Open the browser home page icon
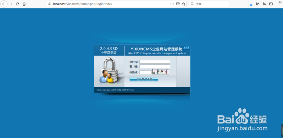283x138 pixels. pyautogui.click(x=24, y=4)
